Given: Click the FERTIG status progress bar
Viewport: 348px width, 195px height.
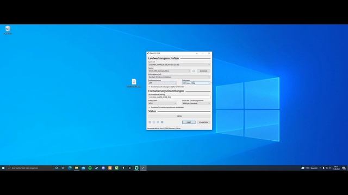Looking at the screenshot, I should [x=179, y=116].
